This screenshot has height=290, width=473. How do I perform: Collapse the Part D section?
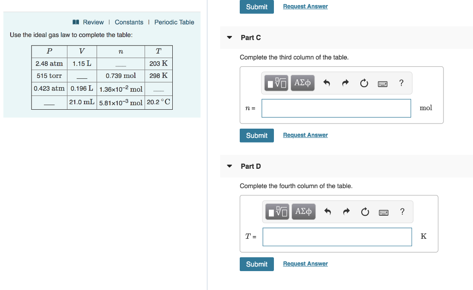point(230,166)
